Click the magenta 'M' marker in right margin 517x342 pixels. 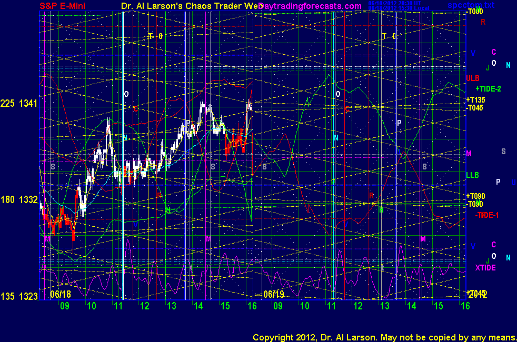[469, 154]
